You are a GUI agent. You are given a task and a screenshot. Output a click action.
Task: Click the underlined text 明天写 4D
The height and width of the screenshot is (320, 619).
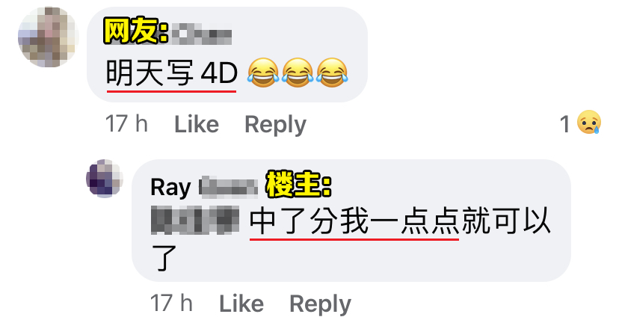pyautogui.click(x=172, y=74)
